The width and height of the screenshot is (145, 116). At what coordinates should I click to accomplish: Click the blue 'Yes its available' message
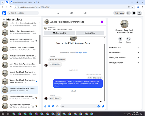78,84
